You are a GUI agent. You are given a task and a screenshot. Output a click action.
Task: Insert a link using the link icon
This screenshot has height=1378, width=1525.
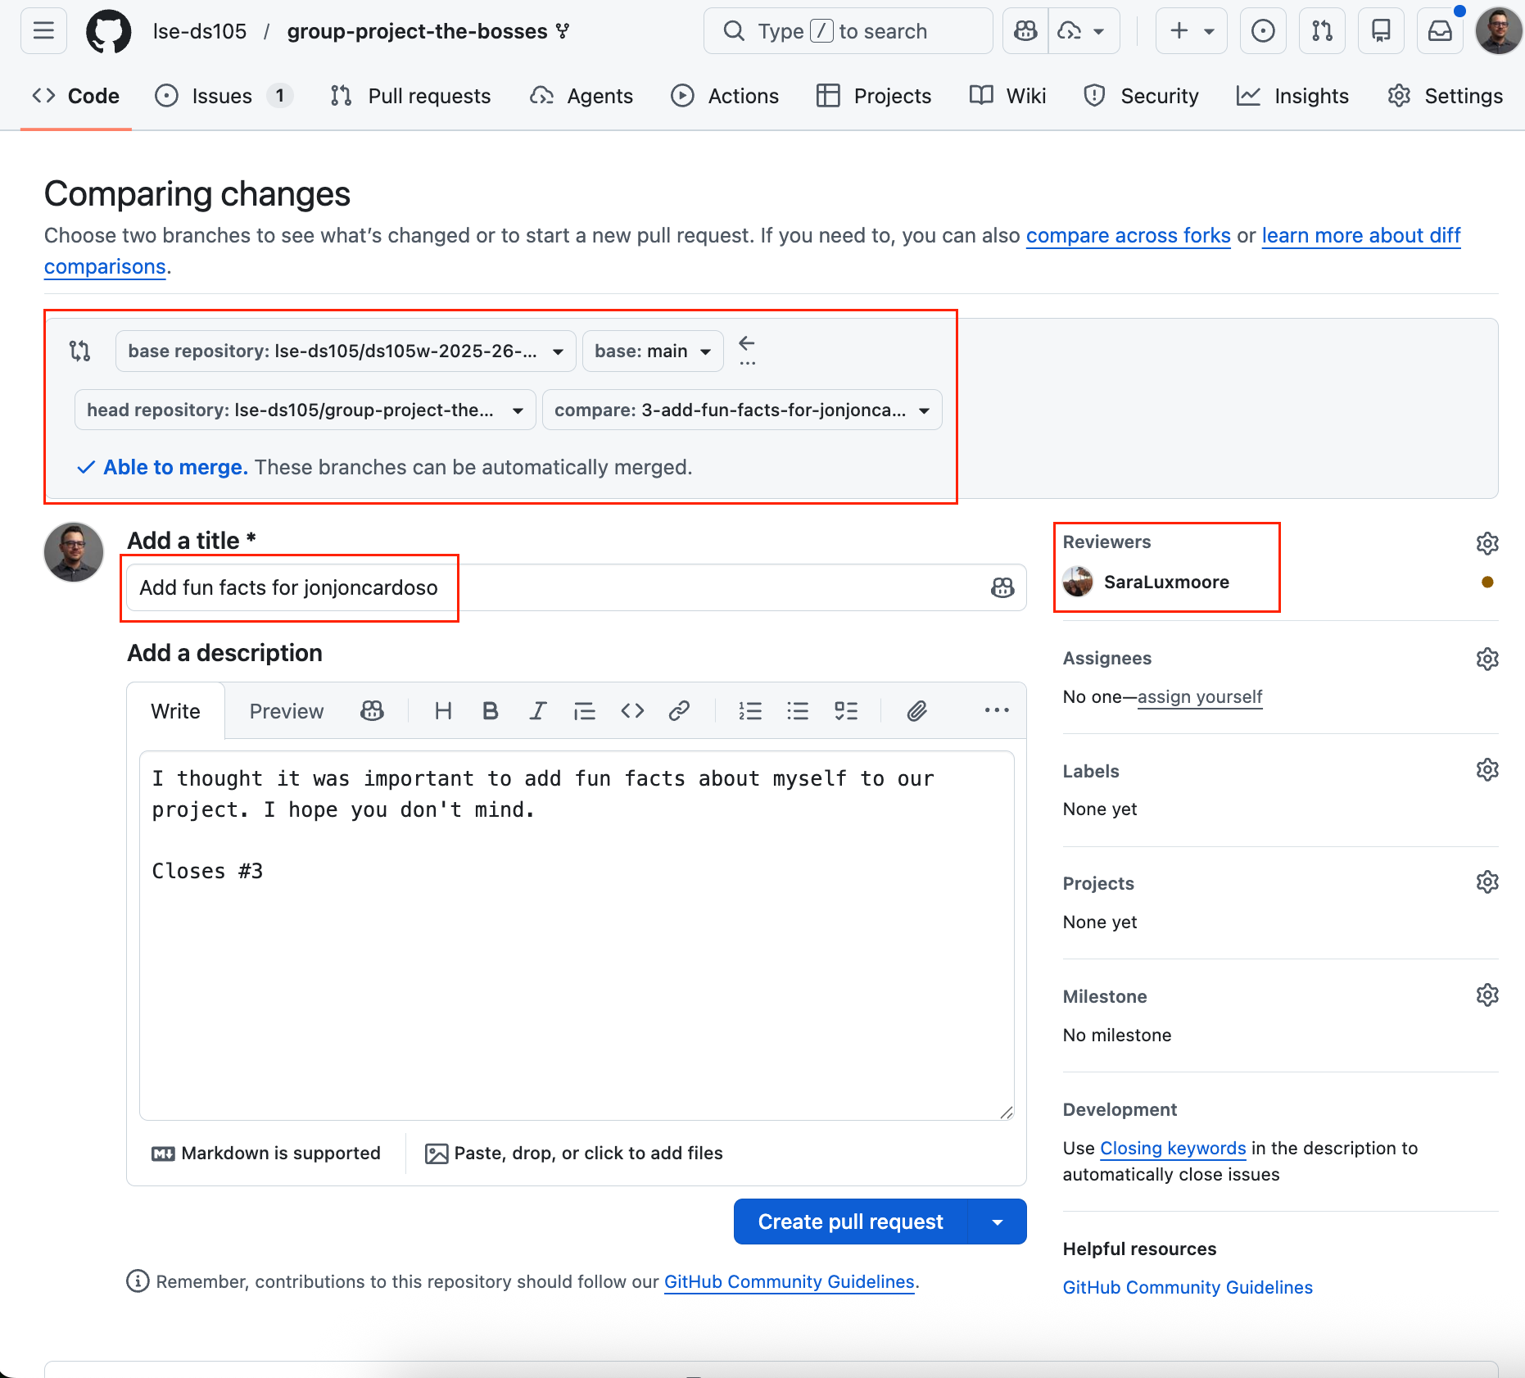tap(679, 711)
